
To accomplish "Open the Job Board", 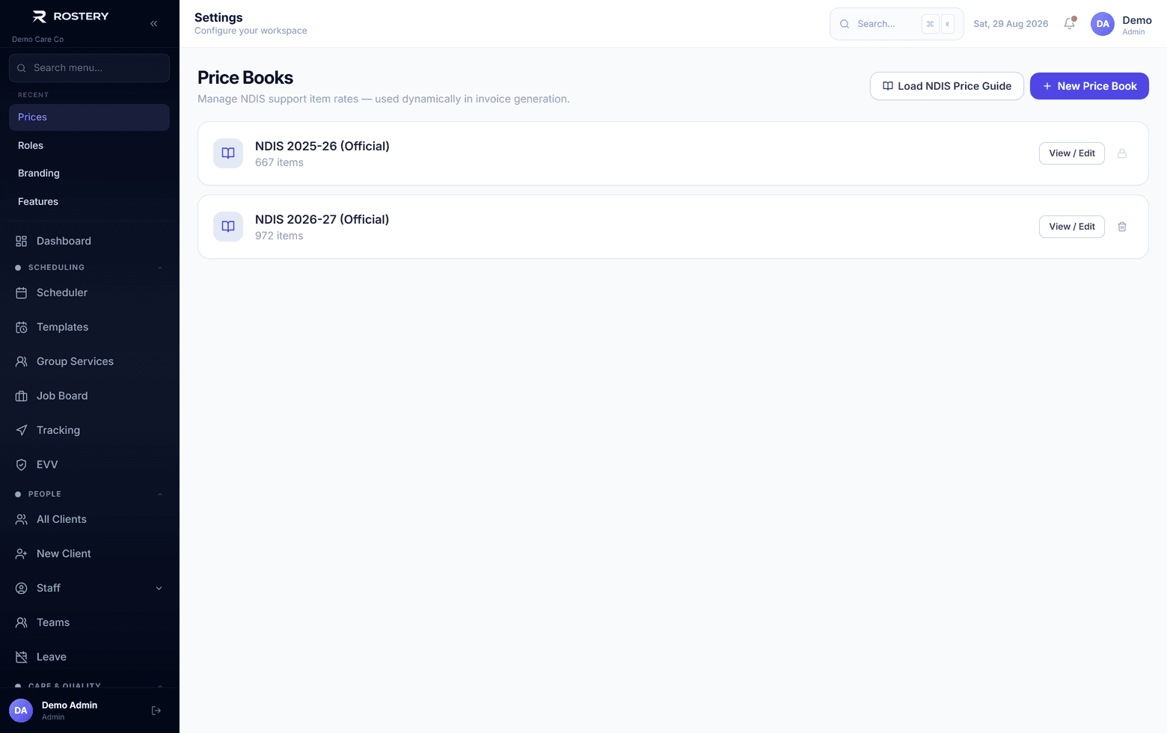I will pyautogui.click(x=89, y=396).
